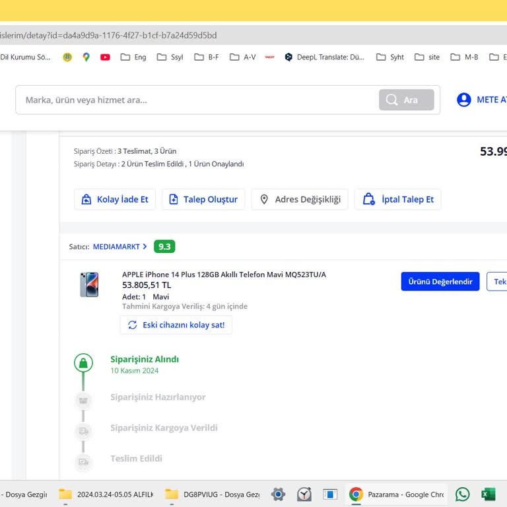Open DG8PVIUG file explorer in taskbar

click(x=212, y=494)
